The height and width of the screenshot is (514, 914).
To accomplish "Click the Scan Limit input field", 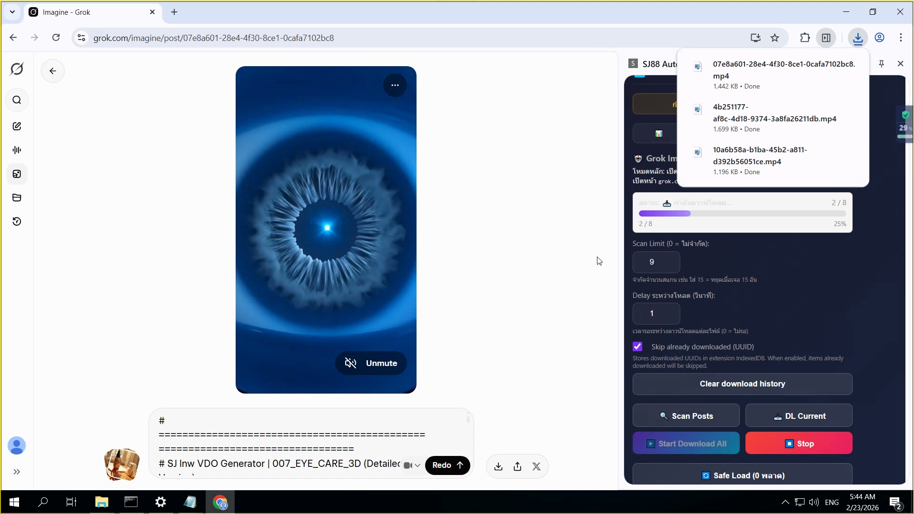I will tap(656, 262).
